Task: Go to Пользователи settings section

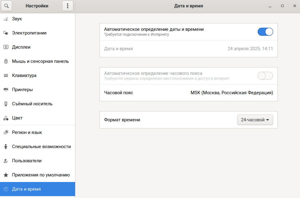Action: click(x=37, y=161)
